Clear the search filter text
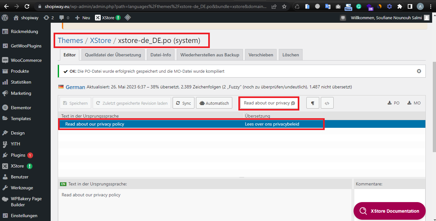 pyautogui.click(x=293, y=103)
